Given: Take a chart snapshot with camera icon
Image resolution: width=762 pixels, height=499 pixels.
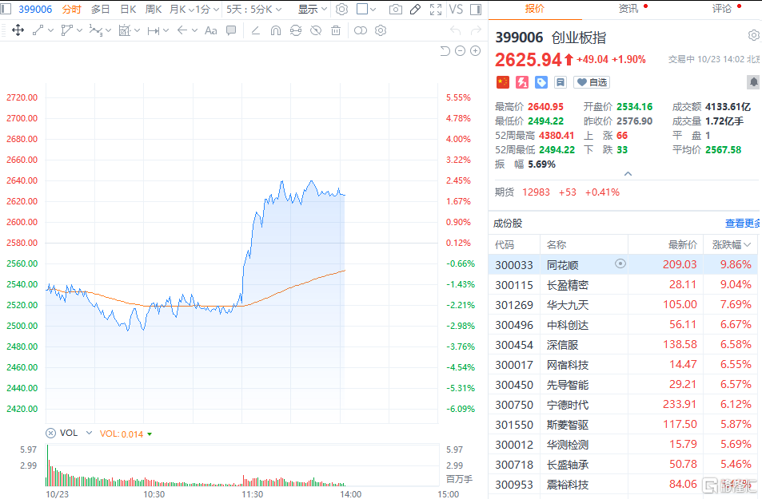Looking at the screenshot, I should (396, 10).
